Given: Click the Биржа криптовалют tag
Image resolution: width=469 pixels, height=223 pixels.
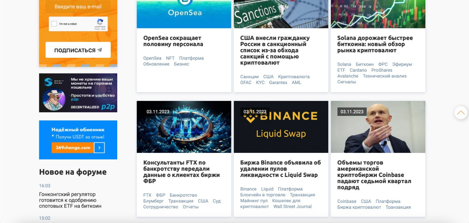Looking at the screenshot, I should [359, 207].
